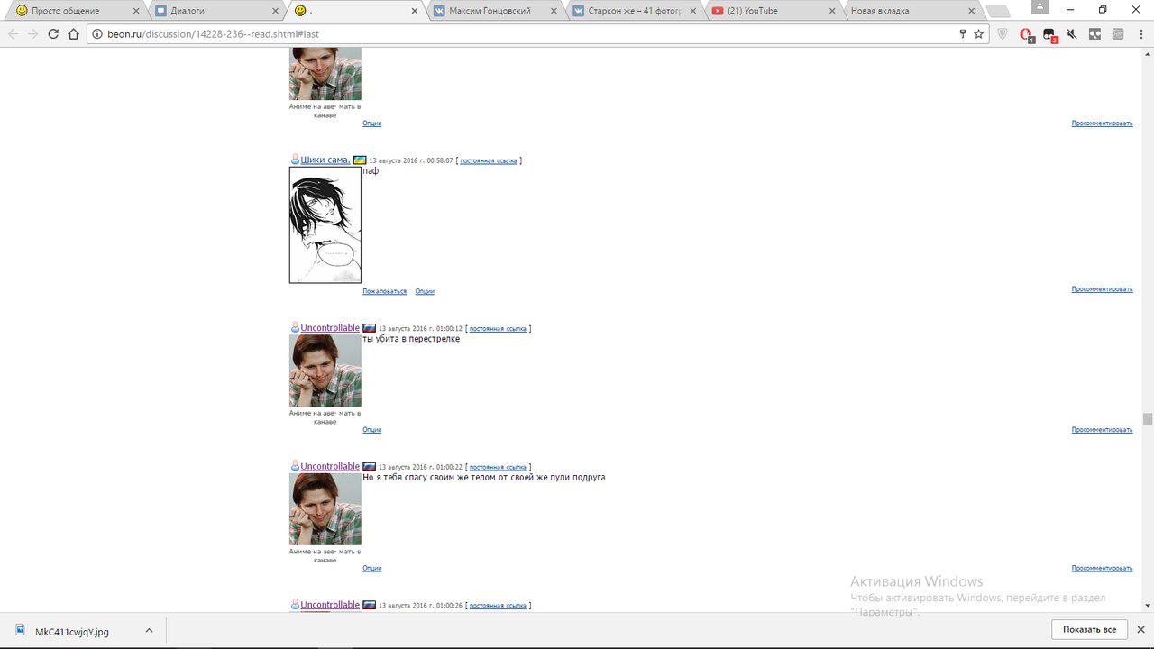Click Прокомментировать next to ты убита post
The width and height of the screenshot is (1154, 649).
(x=1102, y=430)
